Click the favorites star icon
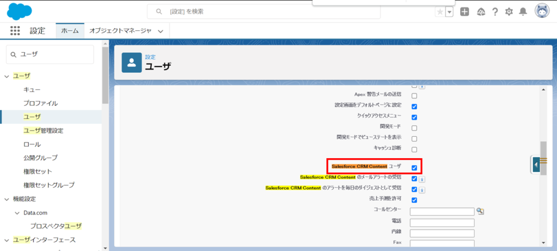 pos(440,12)
